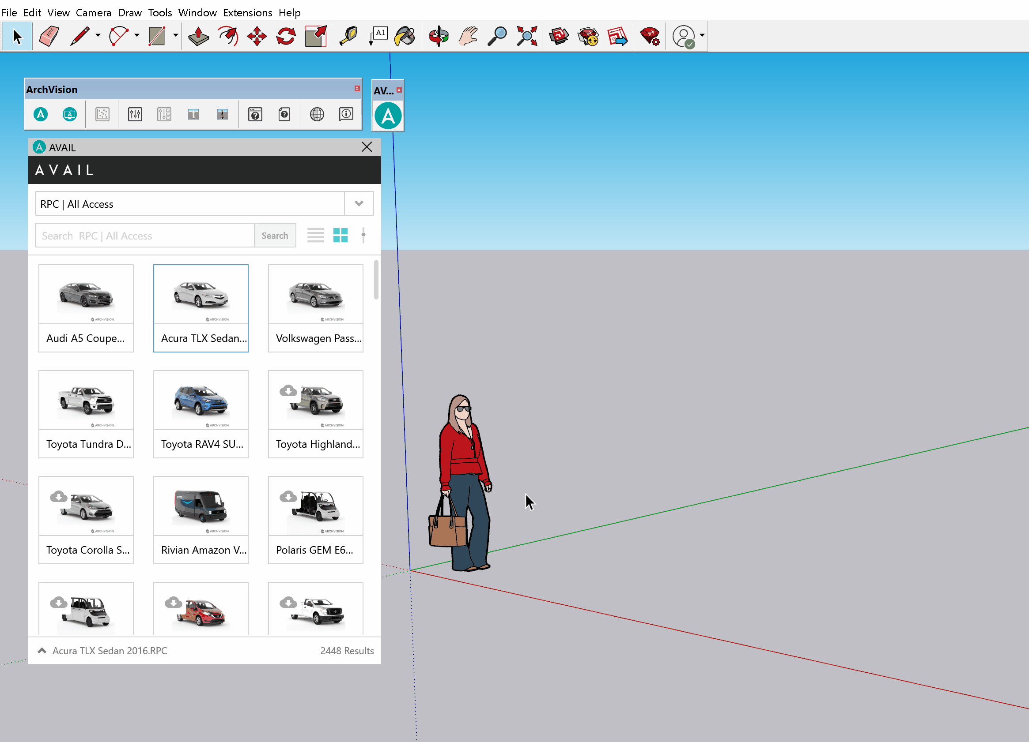This screenshot has height=742, width=1029.
Task: Open the RPC | All Access channel dropdown
Action: pyautogui.click(x=359, y=203)
